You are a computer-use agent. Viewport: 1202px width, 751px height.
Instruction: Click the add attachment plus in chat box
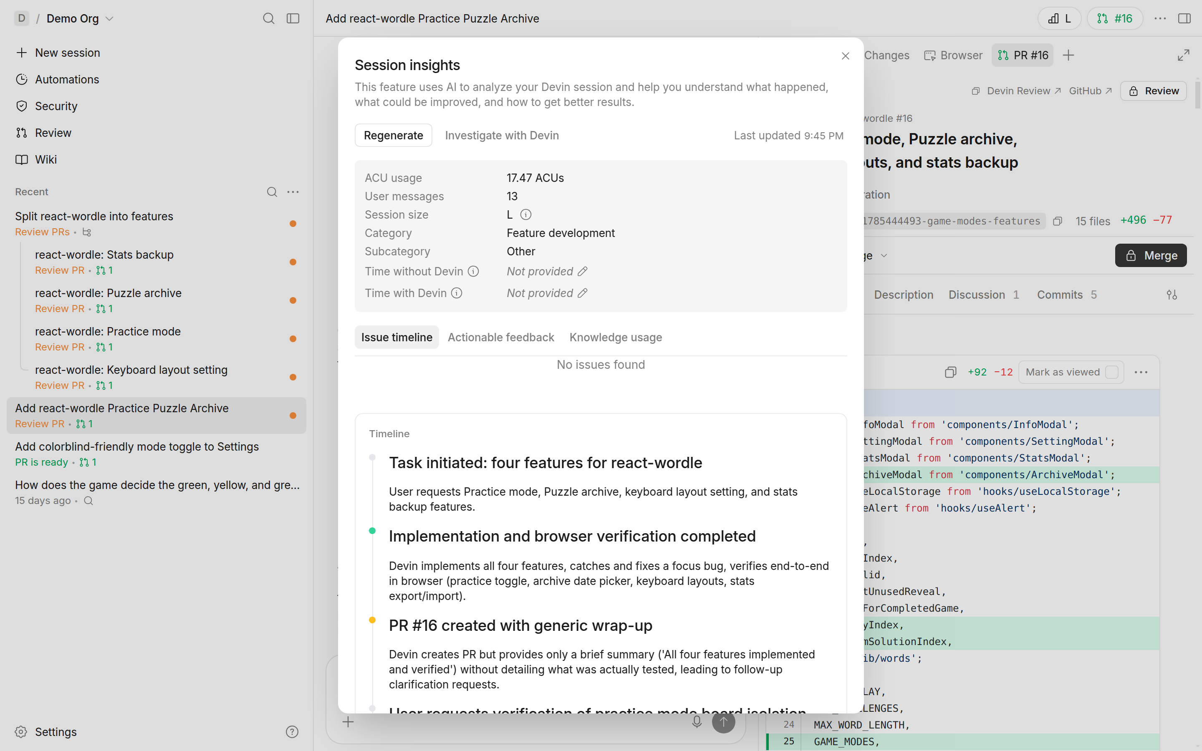tap(348, 722)
